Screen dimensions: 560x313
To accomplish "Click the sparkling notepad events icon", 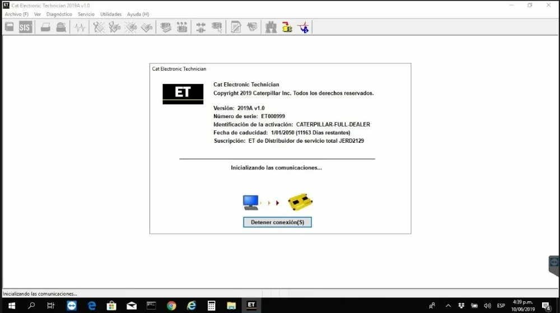I will tap(130, 27).
